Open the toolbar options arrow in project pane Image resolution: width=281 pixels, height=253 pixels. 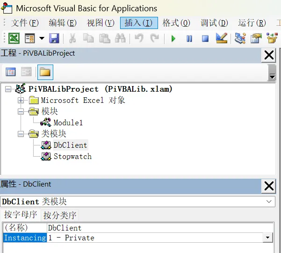tap(272, 73)
